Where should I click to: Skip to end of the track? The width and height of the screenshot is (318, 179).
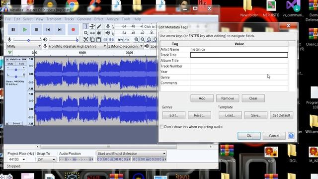tap(60, 30)
